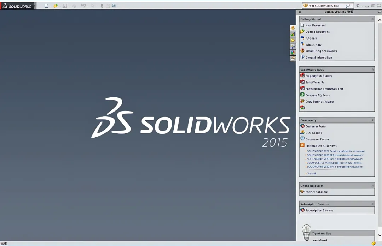382x246 pixels.
Task: Click the Subscription Services globe link
Action: pyautogui.click(x=319, y=210)
